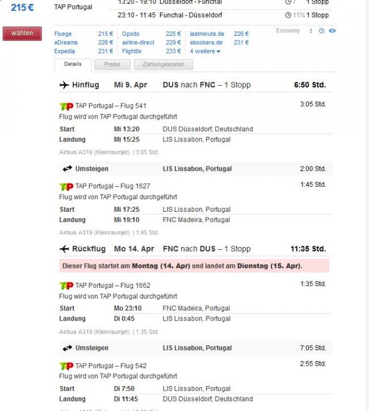The image size is (369, 411).
Task: Select the Expedia offer link
Action: [x=64, y=51]
